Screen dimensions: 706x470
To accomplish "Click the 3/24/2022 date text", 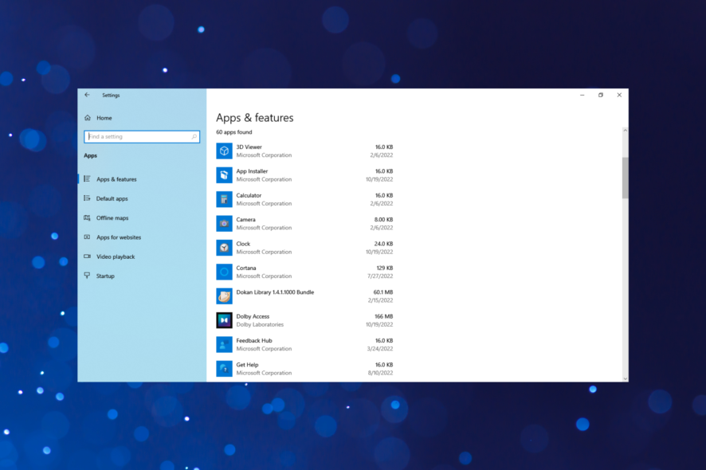I will coord(380,349).
